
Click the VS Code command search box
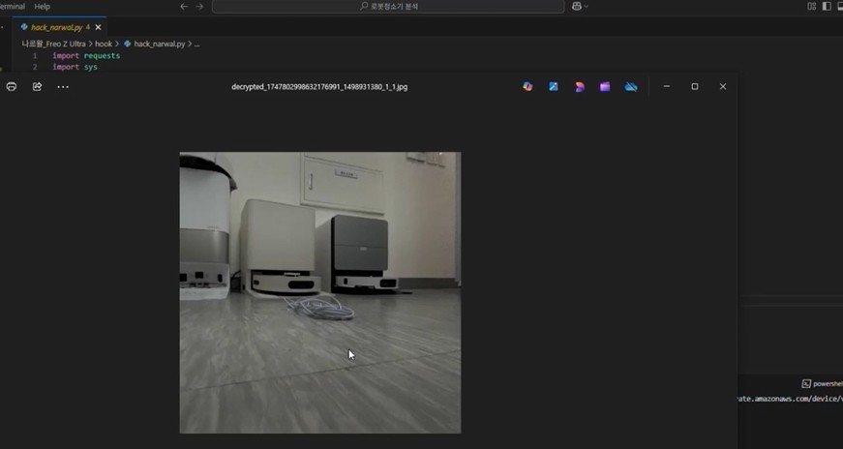click(x=387, y=6)
